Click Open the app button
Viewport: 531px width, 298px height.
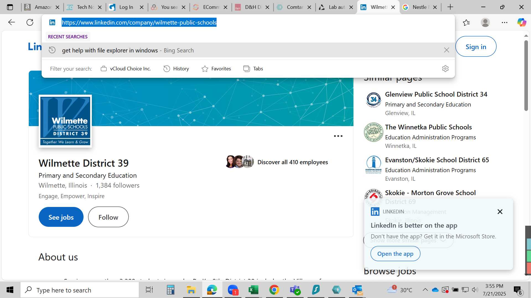(x=395, y=254)
